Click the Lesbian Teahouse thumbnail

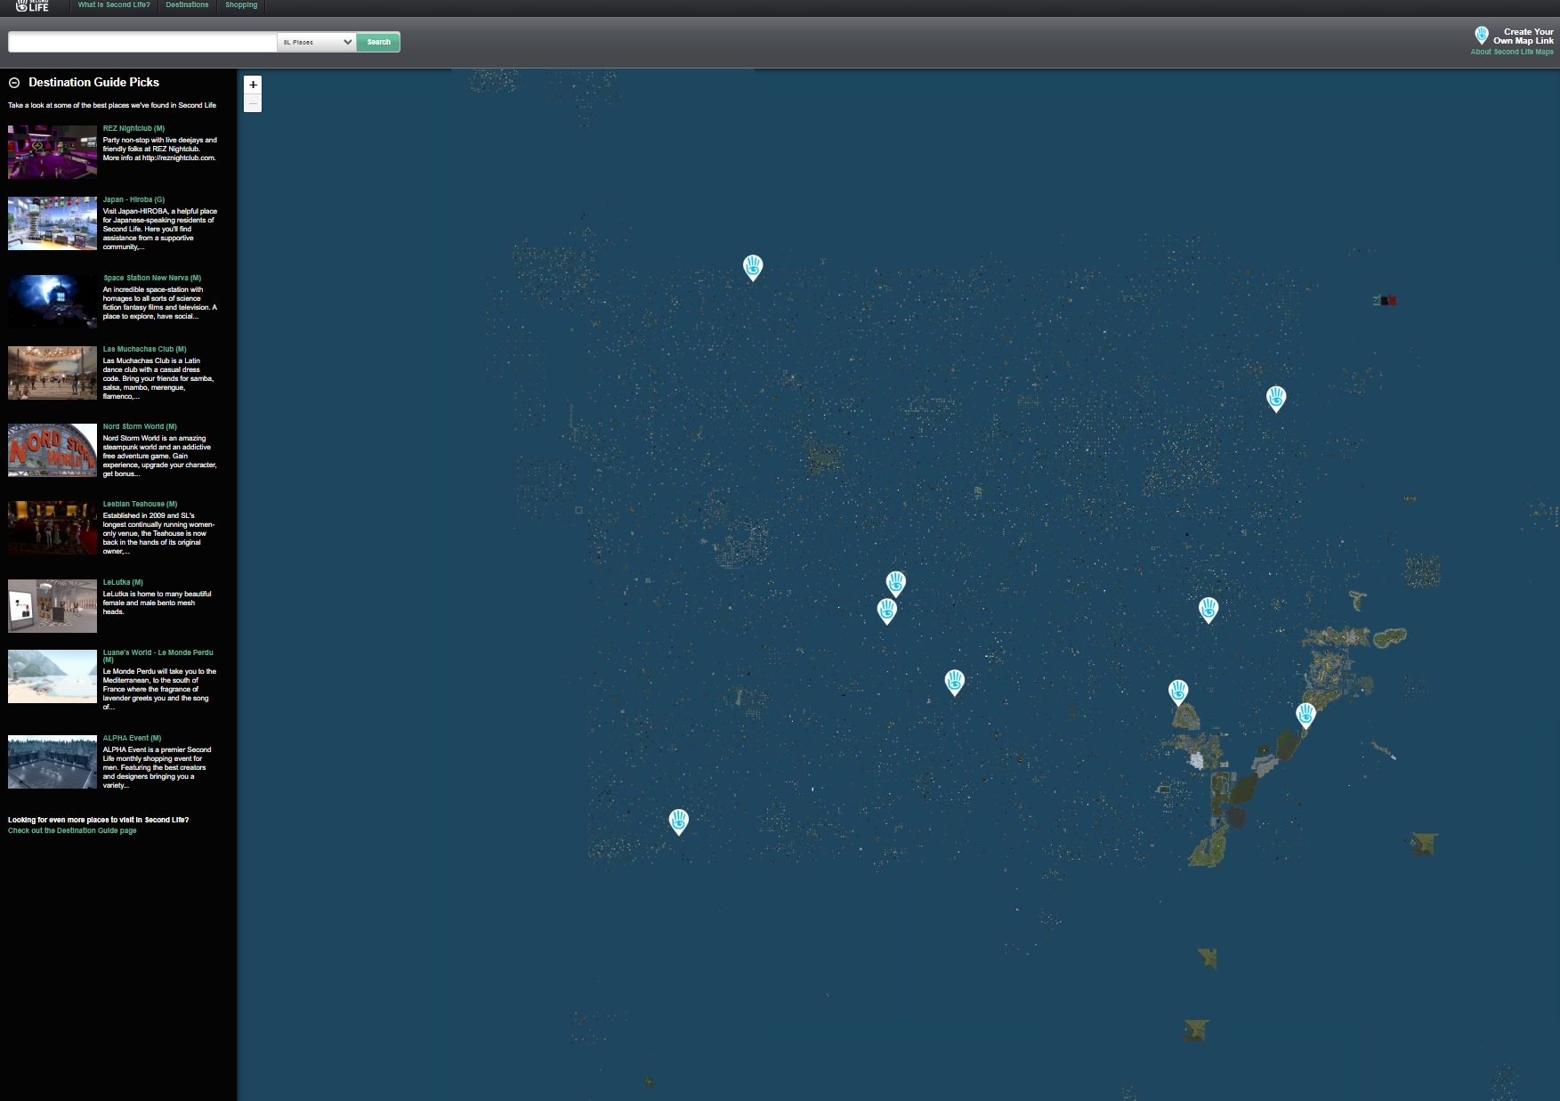point(53,528)
